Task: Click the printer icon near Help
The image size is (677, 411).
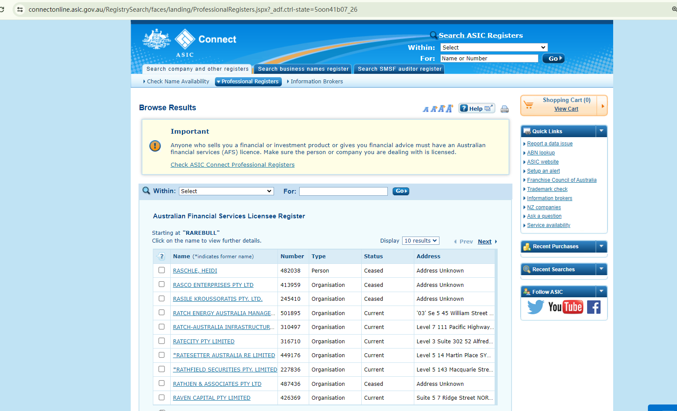Action: (504, 109)
